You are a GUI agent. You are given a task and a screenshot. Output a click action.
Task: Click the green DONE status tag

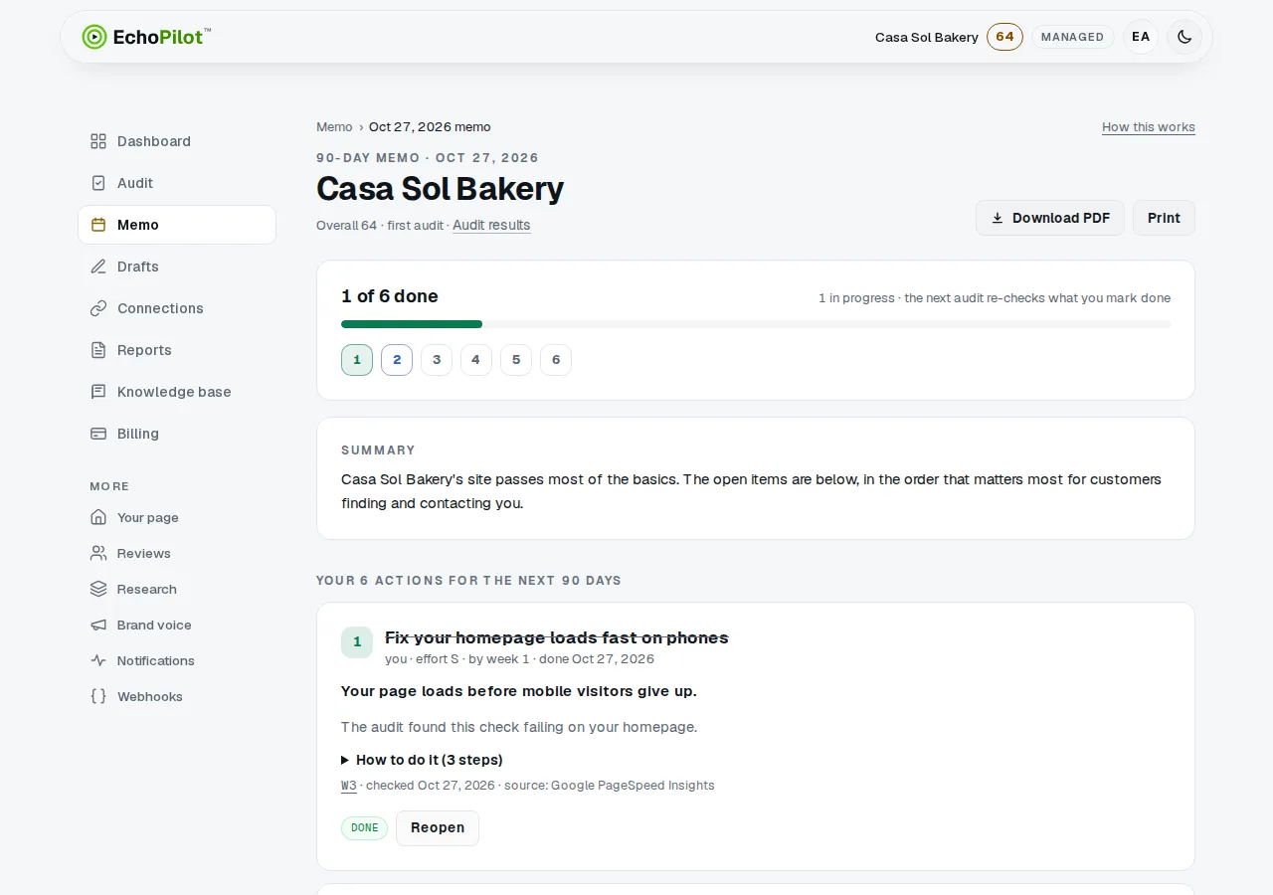364,828
